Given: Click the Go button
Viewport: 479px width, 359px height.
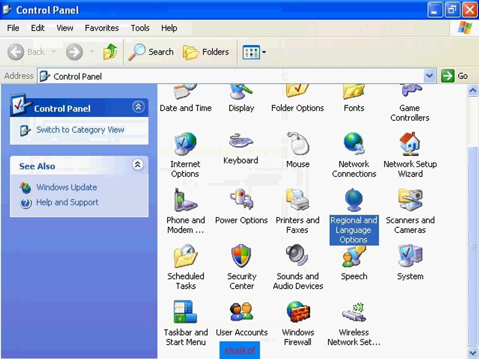Looking at the screenshot, I should point(454,76).
